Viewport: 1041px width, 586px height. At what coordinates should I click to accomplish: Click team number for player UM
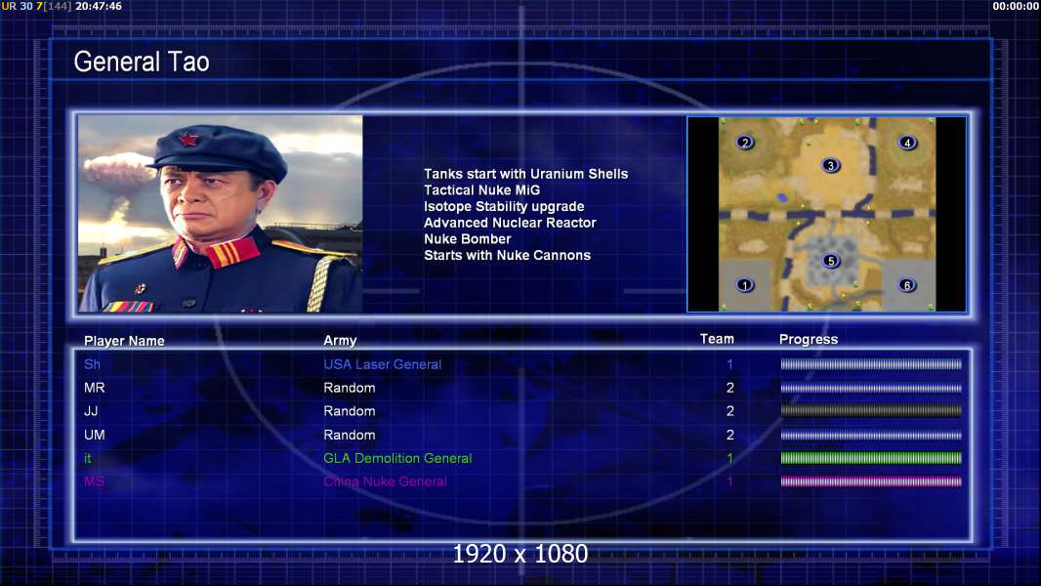(729, 435)
